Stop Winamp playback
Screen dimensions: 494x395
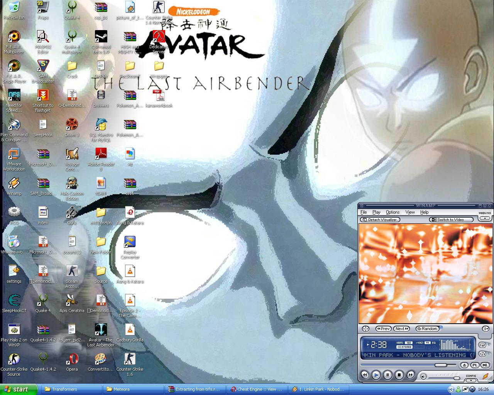point(399,375)
